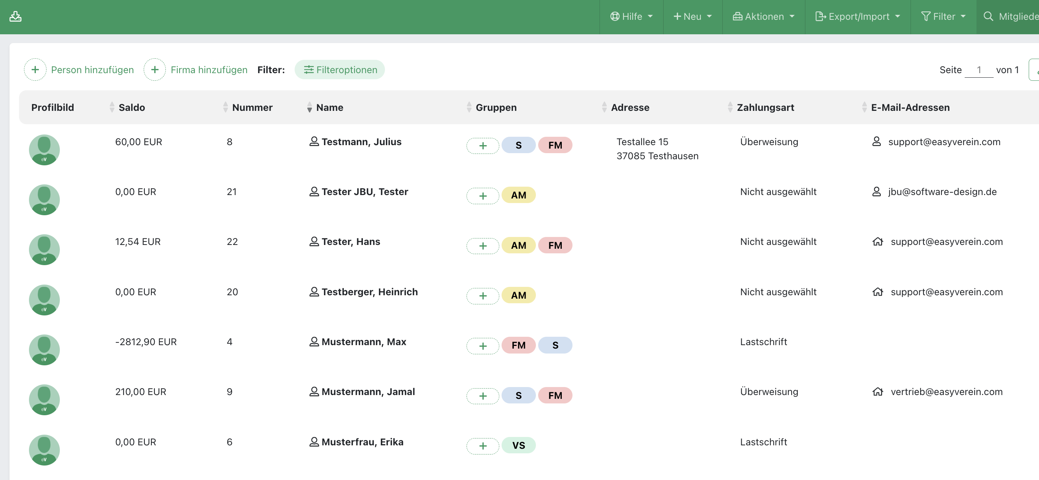
Task: Add group to Tester, Hans
Action: tap(483, 246)
